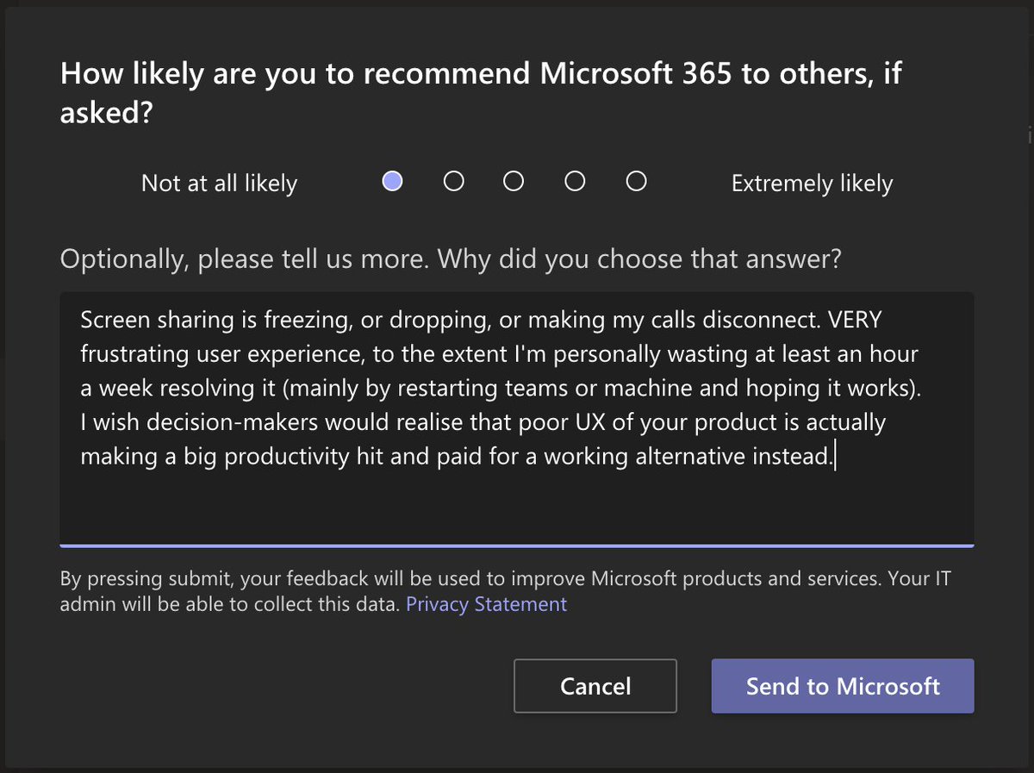This screenshot has width=1034, height=773.
Task: Submit feedback with Send to Microsoft
Action: (843, 686)
